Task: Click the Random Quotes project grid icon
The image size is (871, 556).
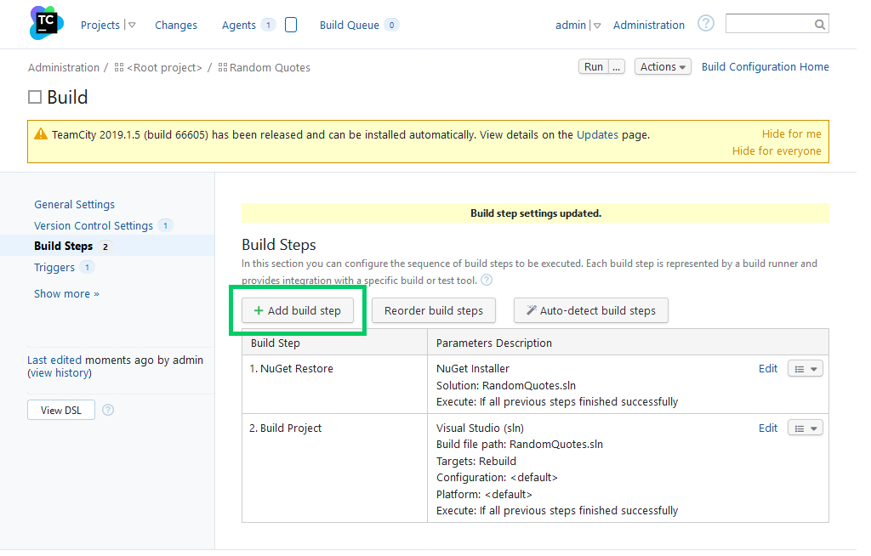Action: click(223, 68)
